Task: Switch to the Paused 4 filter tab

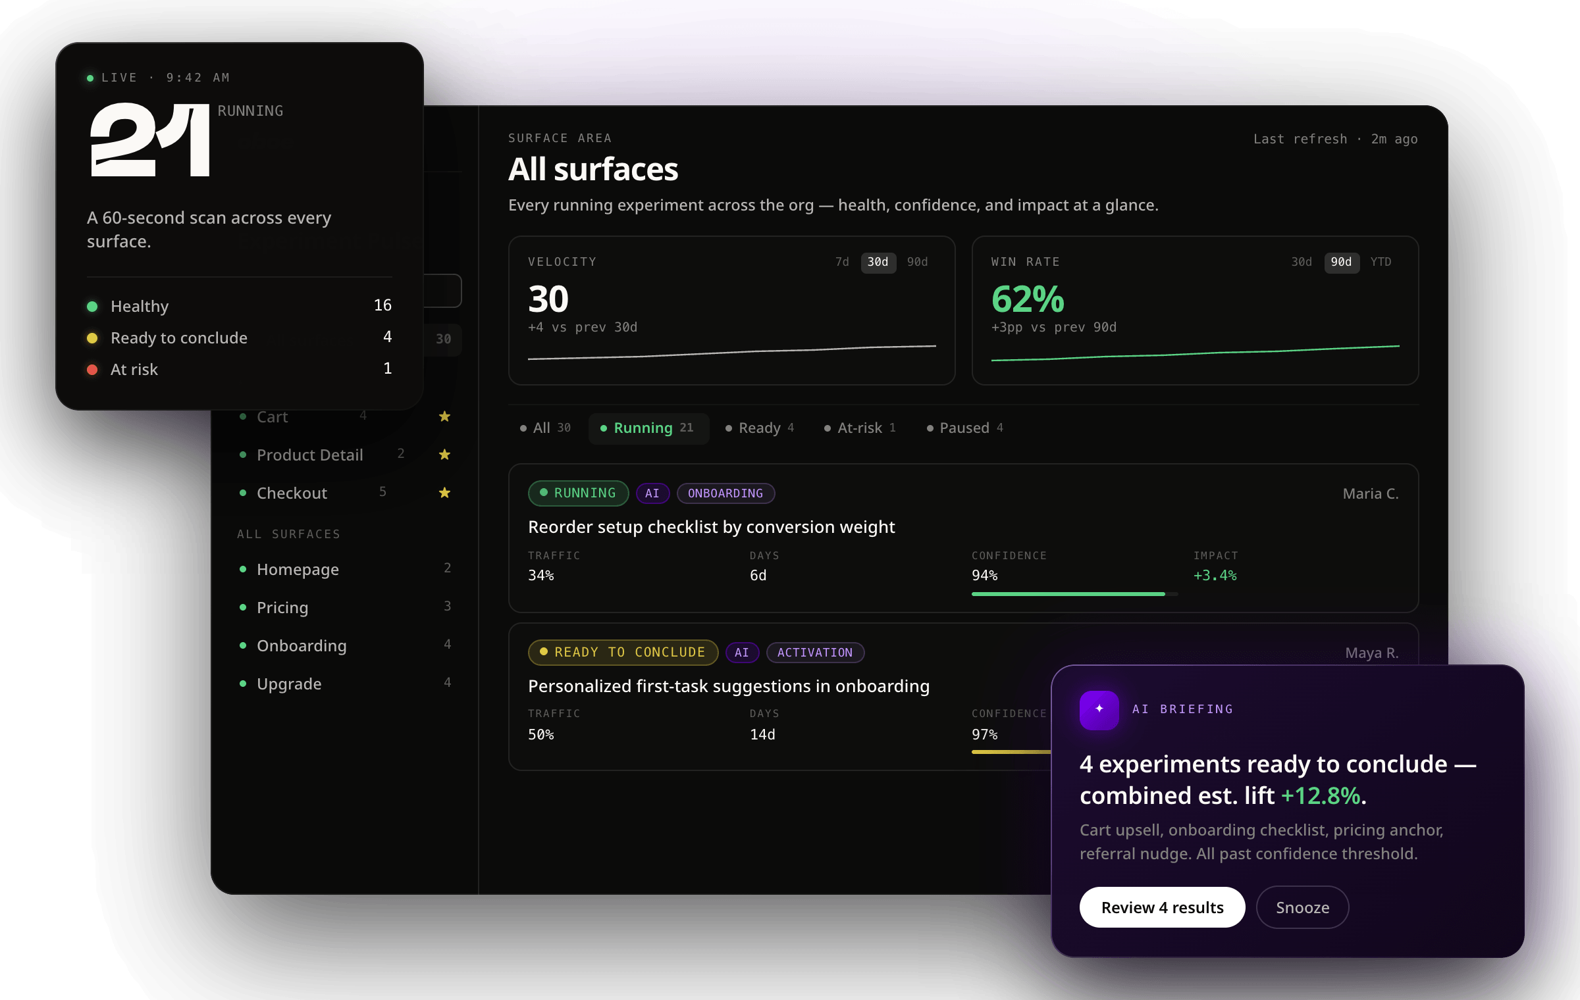Action: point(965,428)
